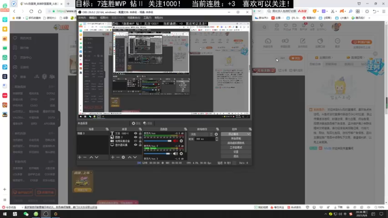
Task: Toggle lock on the video capture device source
Action: pos(140,141)
